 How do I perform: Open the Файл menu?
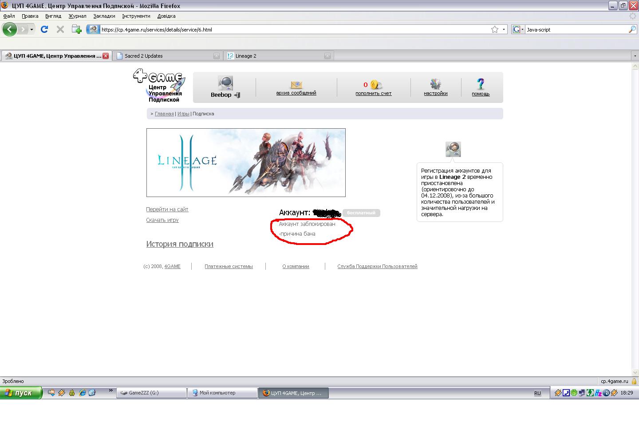[x=9, y=16]
